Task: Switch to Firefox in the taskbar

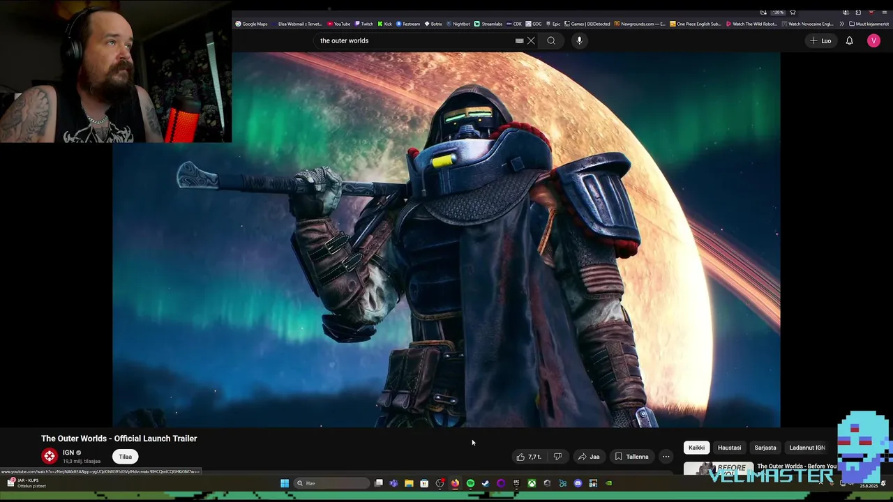Action: pos(455,483)
